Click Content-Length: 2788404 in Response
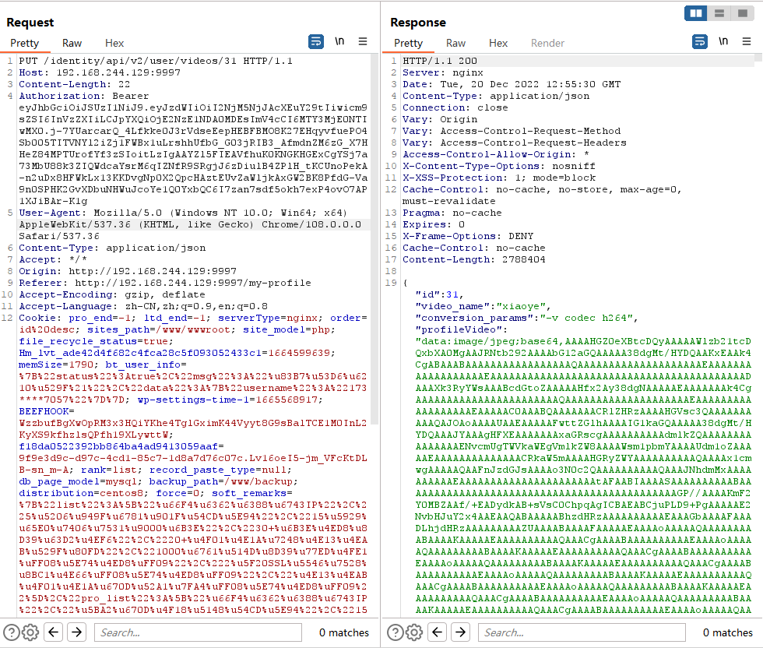 [x=474, y=259]
